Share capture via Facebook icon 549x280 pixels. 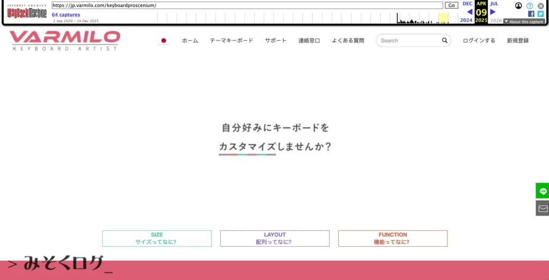[x=531, y=14]
